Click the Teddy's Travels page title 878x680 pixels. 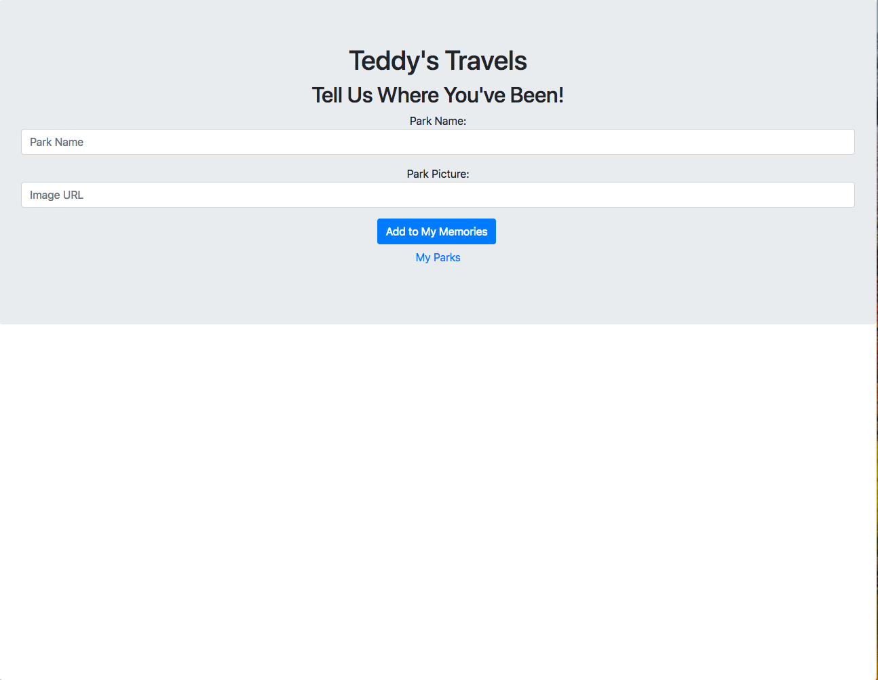pyautogui.click(x=438, y=60)
